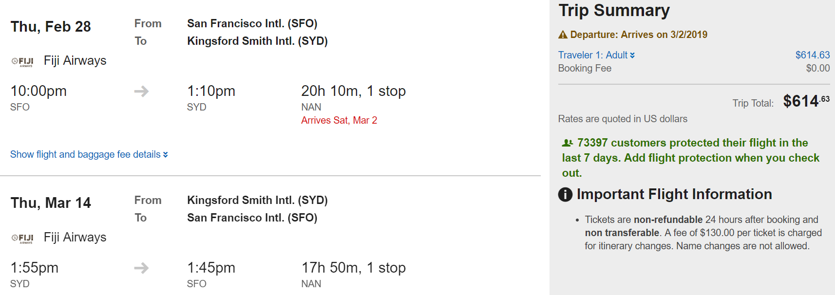Click the red Arrives Sat, Mar 2 notice
Screen dimensions: 835x295
[339, 120]
